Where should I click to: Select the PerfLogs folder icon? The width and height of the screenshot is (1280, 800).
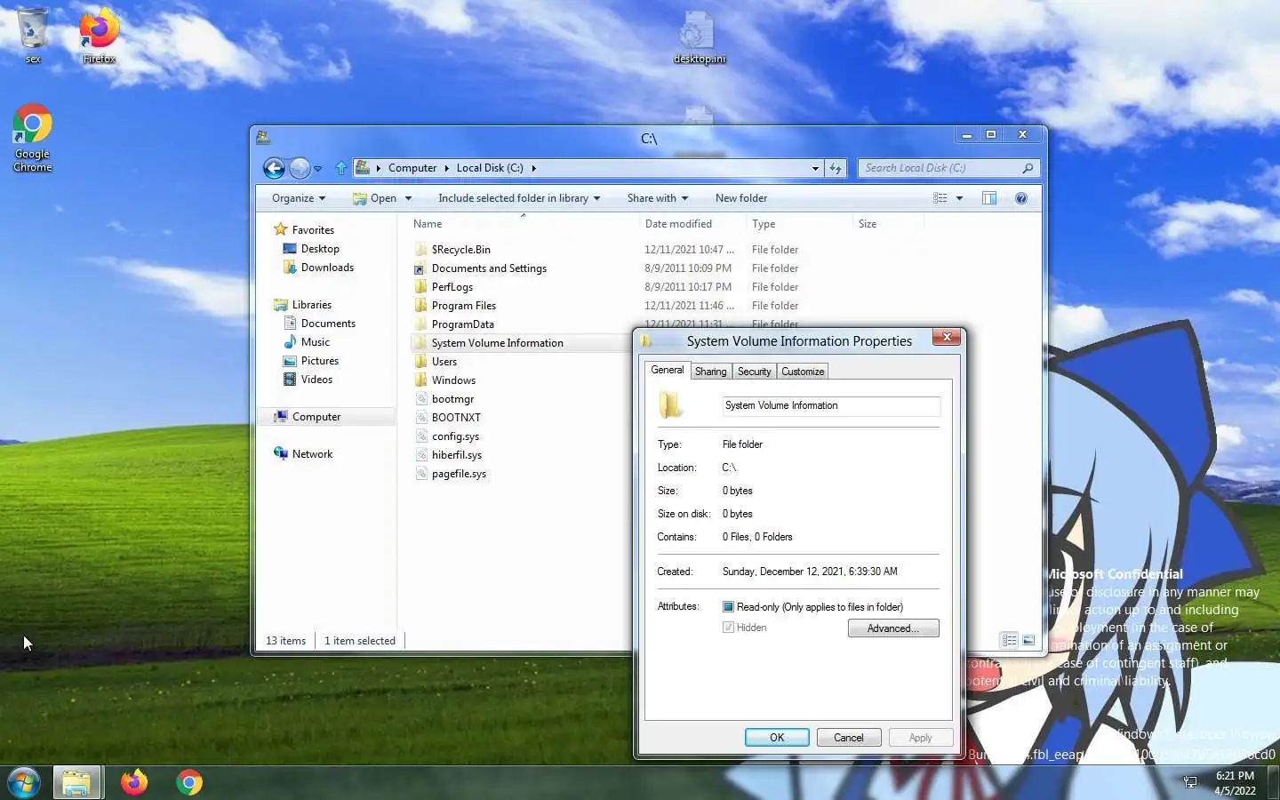coord(421,287)
